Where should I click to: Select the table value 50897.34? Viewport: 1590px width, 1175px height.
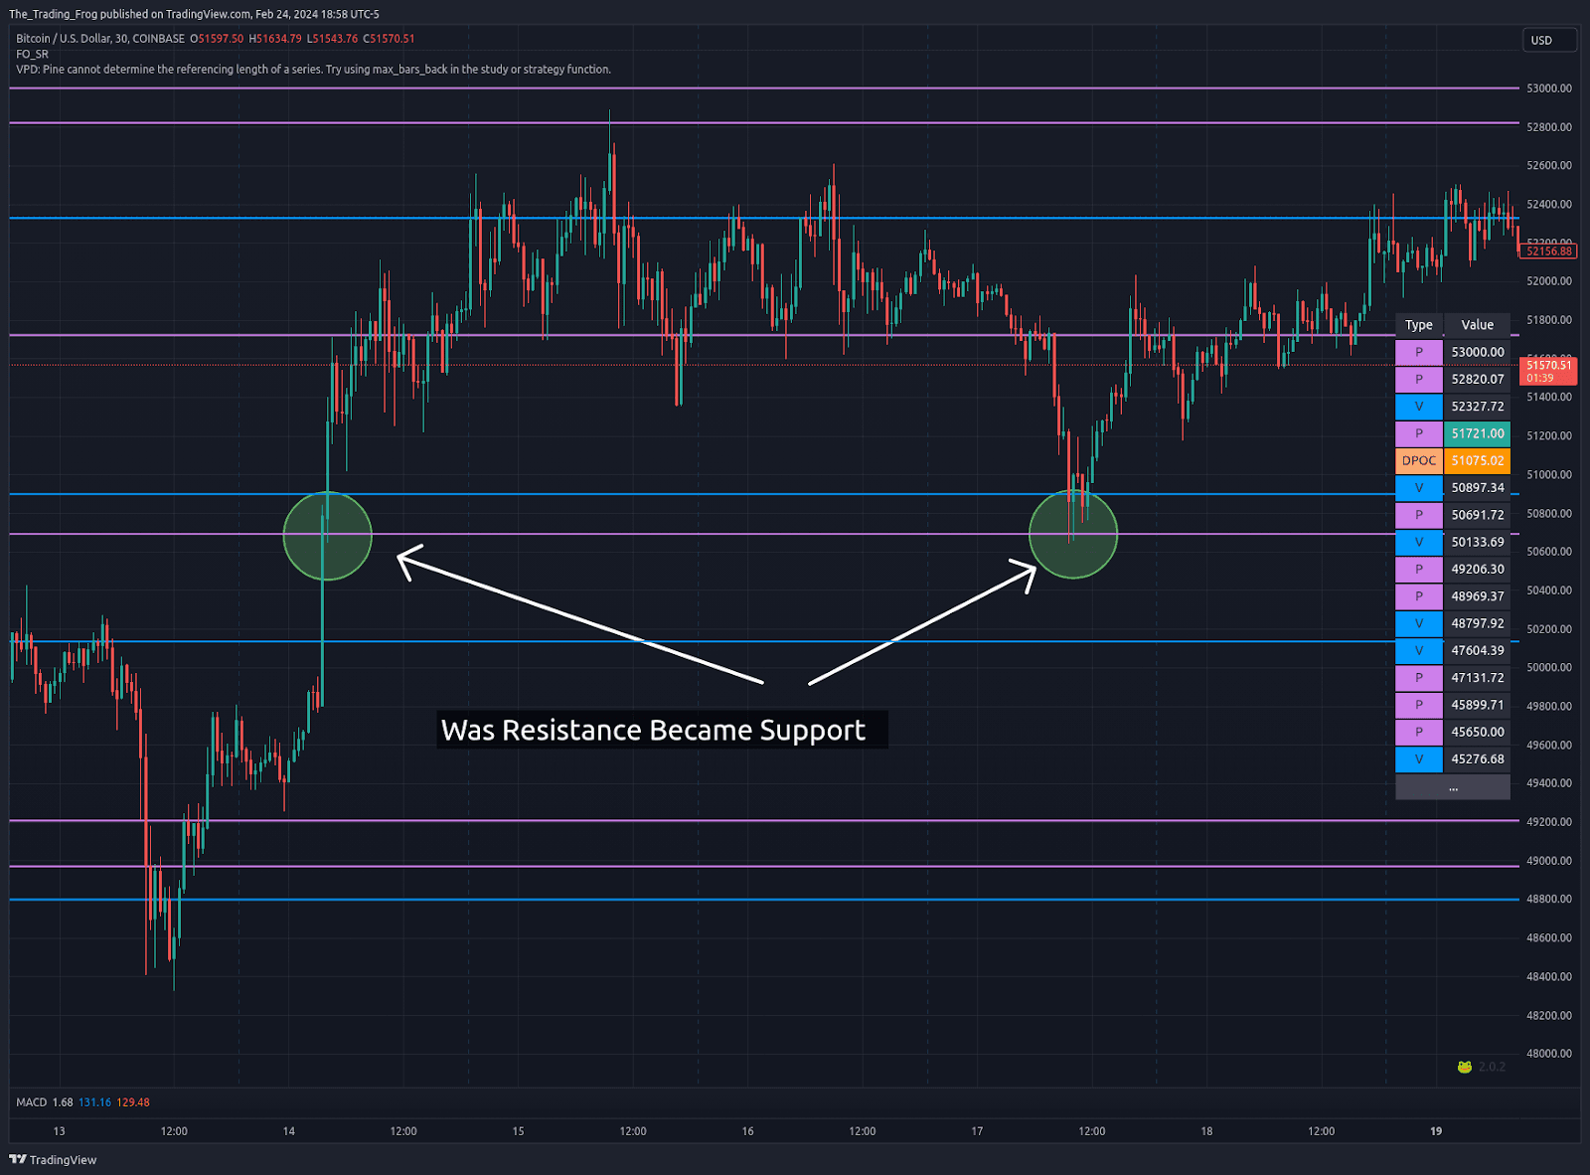coord(1477,488)
